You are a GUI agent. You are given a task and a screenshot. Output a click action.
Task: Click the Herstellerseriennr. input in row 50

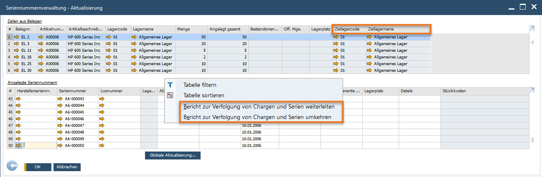(40, 146)
